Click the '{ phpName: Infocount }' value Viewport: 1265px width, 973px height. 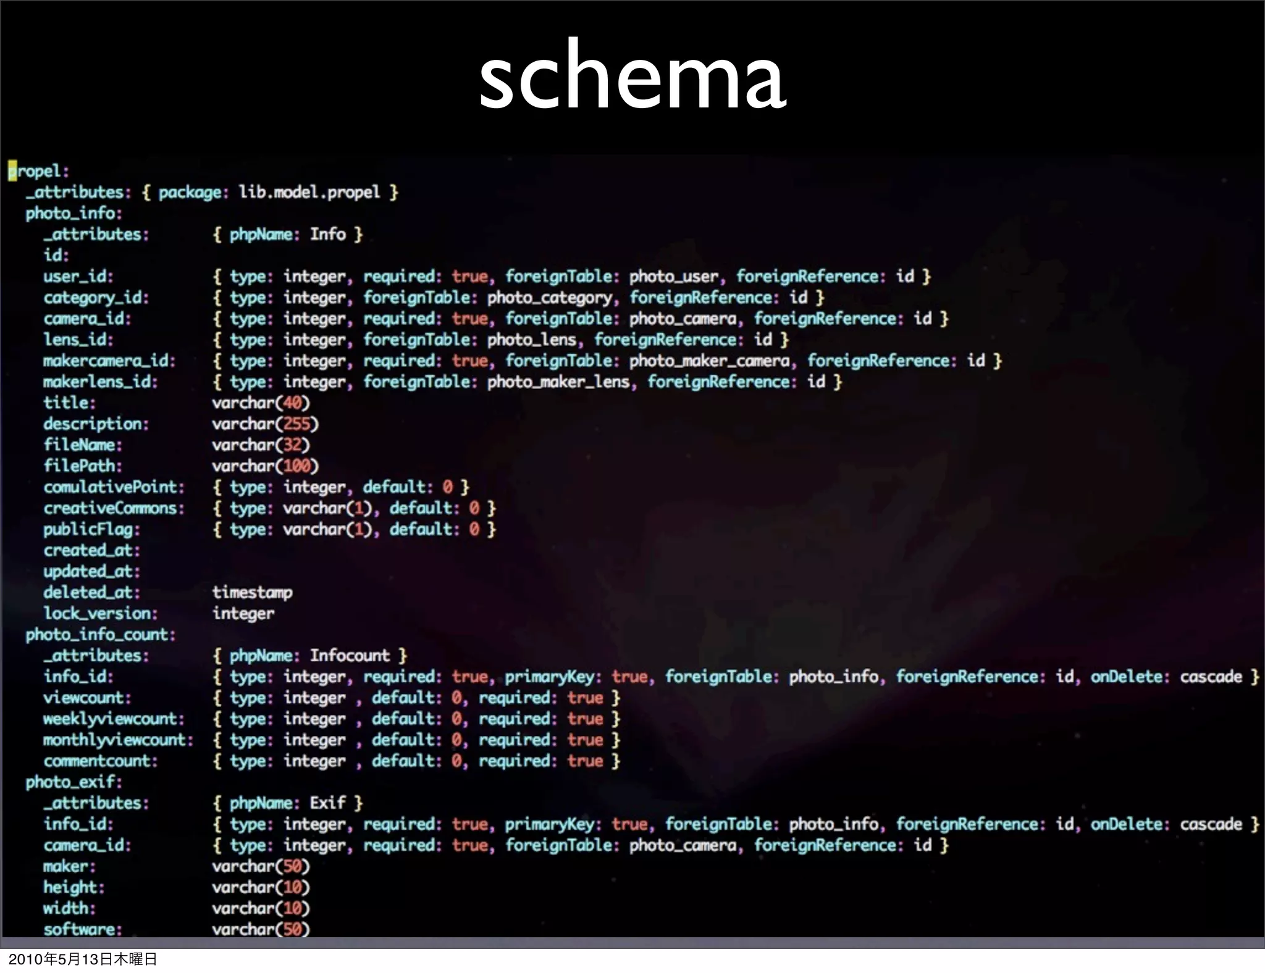click(x=310, y=656)
